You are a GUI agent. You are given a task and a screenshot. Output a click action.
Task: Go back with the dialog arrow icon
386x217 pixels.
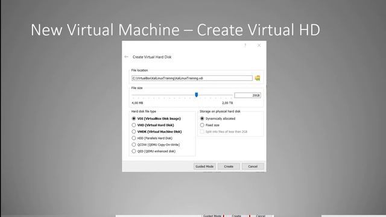(x=126, y=57)
